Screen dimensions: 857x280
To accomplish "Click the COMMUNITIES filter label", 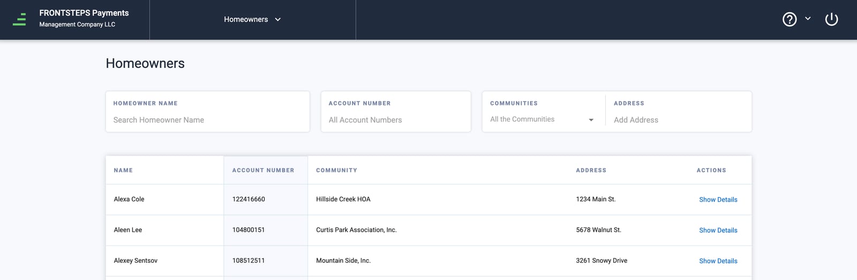I will click(x=514, y=103).
